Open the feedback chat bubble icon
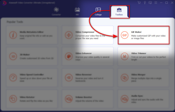This screenshot has height=112, width=175. [x=150, y=3]
